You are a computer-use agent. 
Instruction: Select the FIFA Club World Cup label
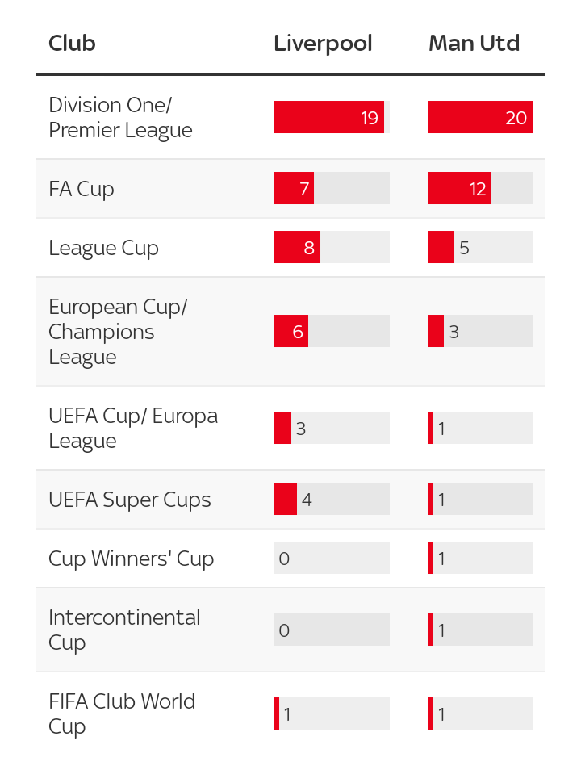click(x=122, y=714)
